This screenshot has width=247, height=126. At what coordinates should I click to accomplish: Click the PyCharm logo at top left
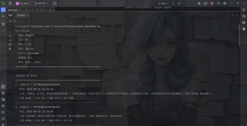tap(3, 3)
